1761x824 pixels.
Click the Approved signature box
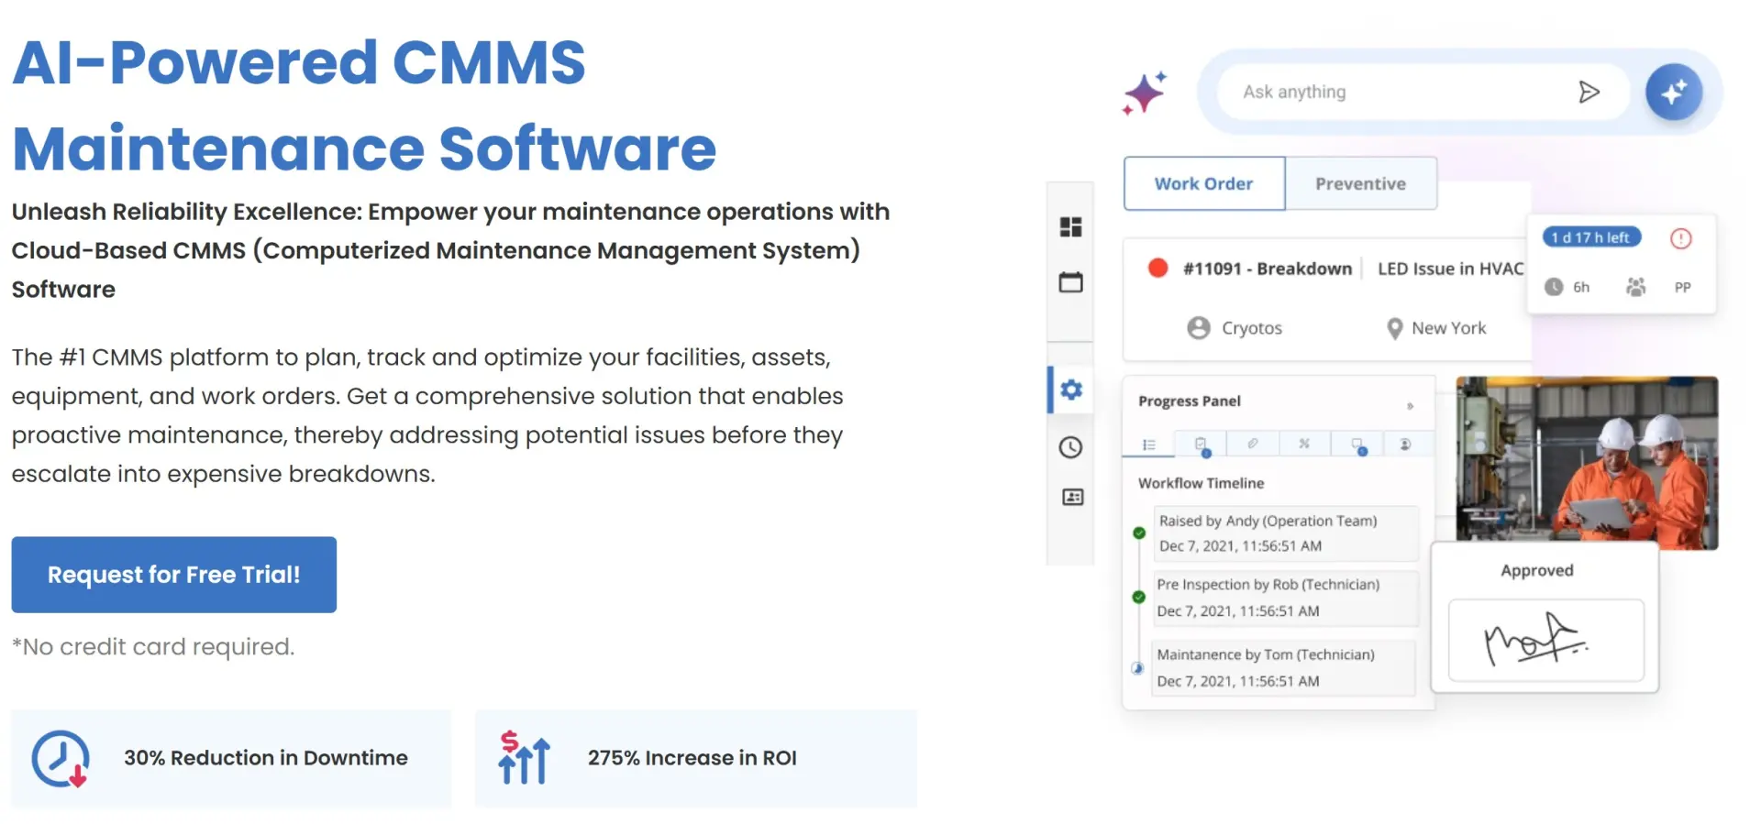point(1545,640)
